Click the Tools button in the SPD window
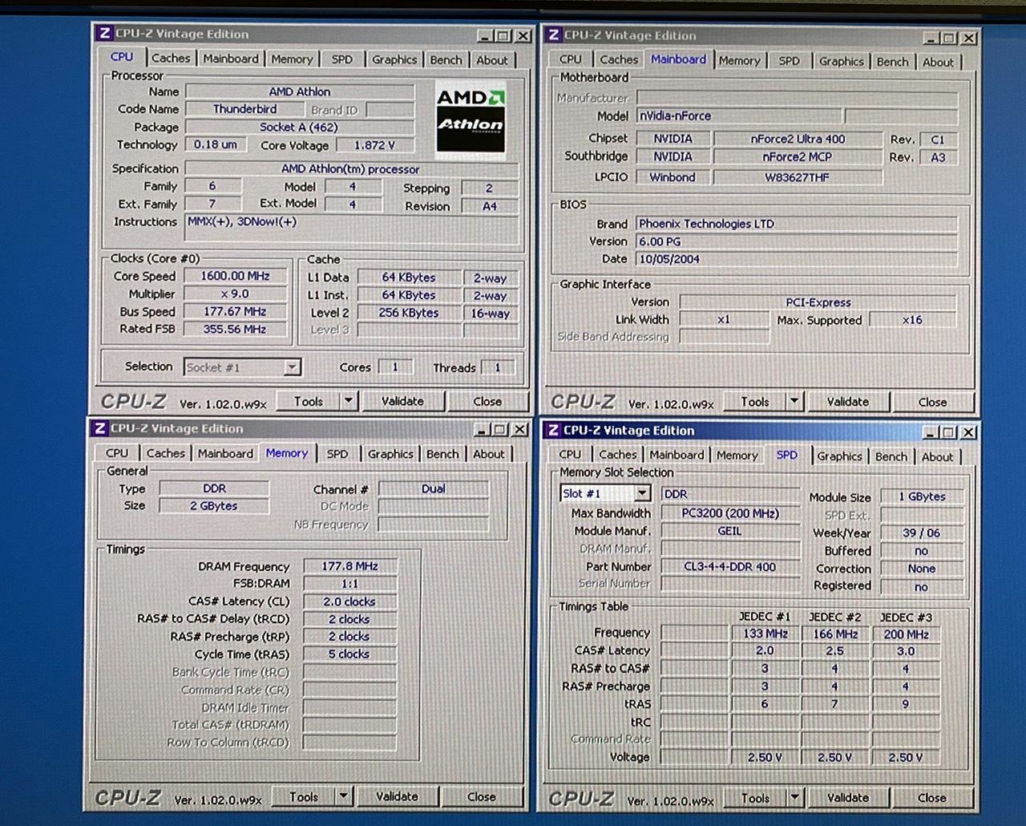 coord(755,798)
